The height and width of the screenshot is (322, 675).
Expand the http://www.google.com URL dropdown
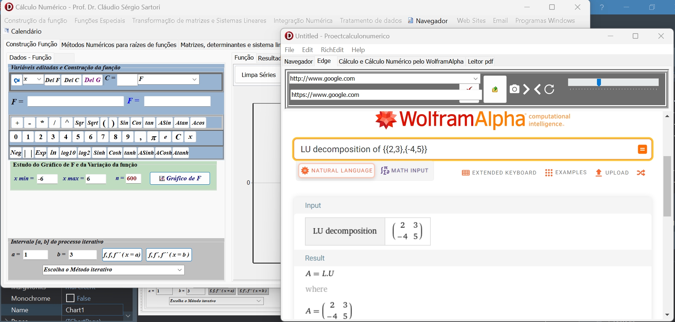tap(476, 78)
